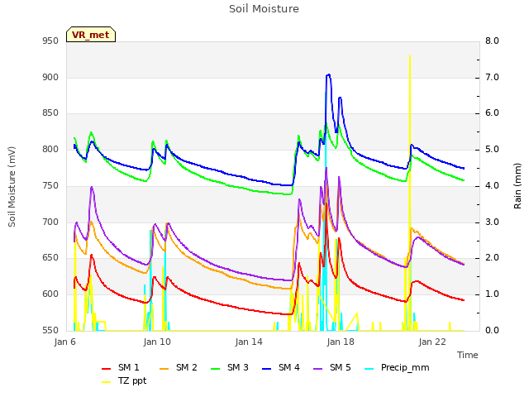Viewport: 529px width, 397px height.
Task: Click the 750 left axis value
Action: coord(50,185)
